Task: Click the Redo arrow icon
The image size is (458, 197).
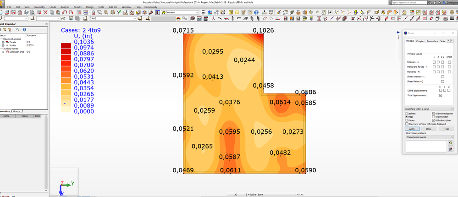Action: pyautogui.click(x=71, y=12)
